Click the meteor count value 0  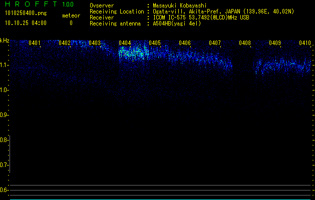tap(71, 23)
